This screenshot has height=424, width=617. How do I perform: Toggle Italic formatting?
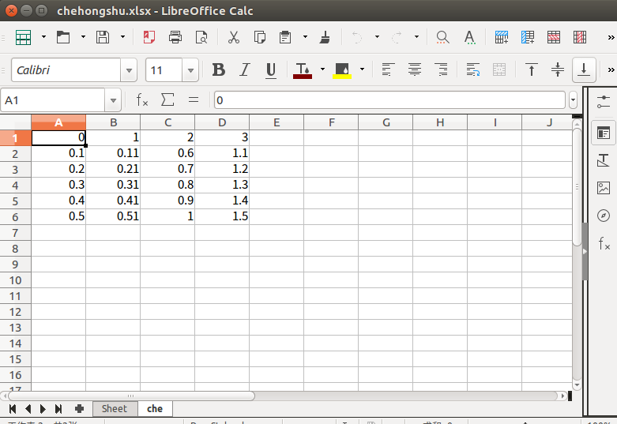click(x=245, y=70)
